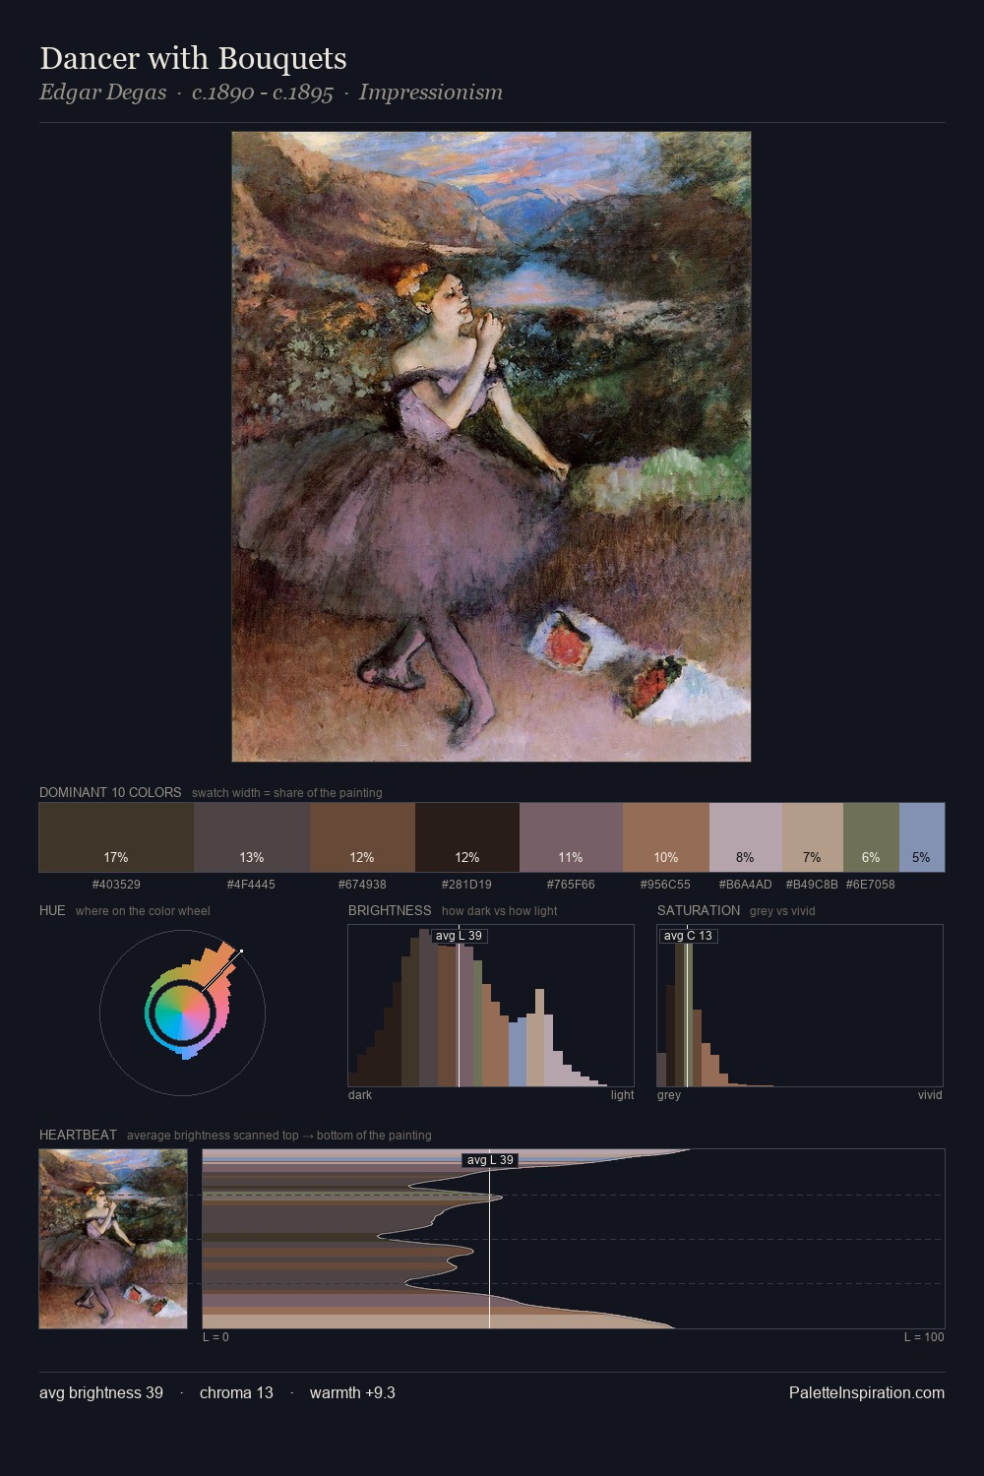984x1476 pixels.
Task: Click the 'avg C 13' saturation label
Action: click(x=688, y=936)
